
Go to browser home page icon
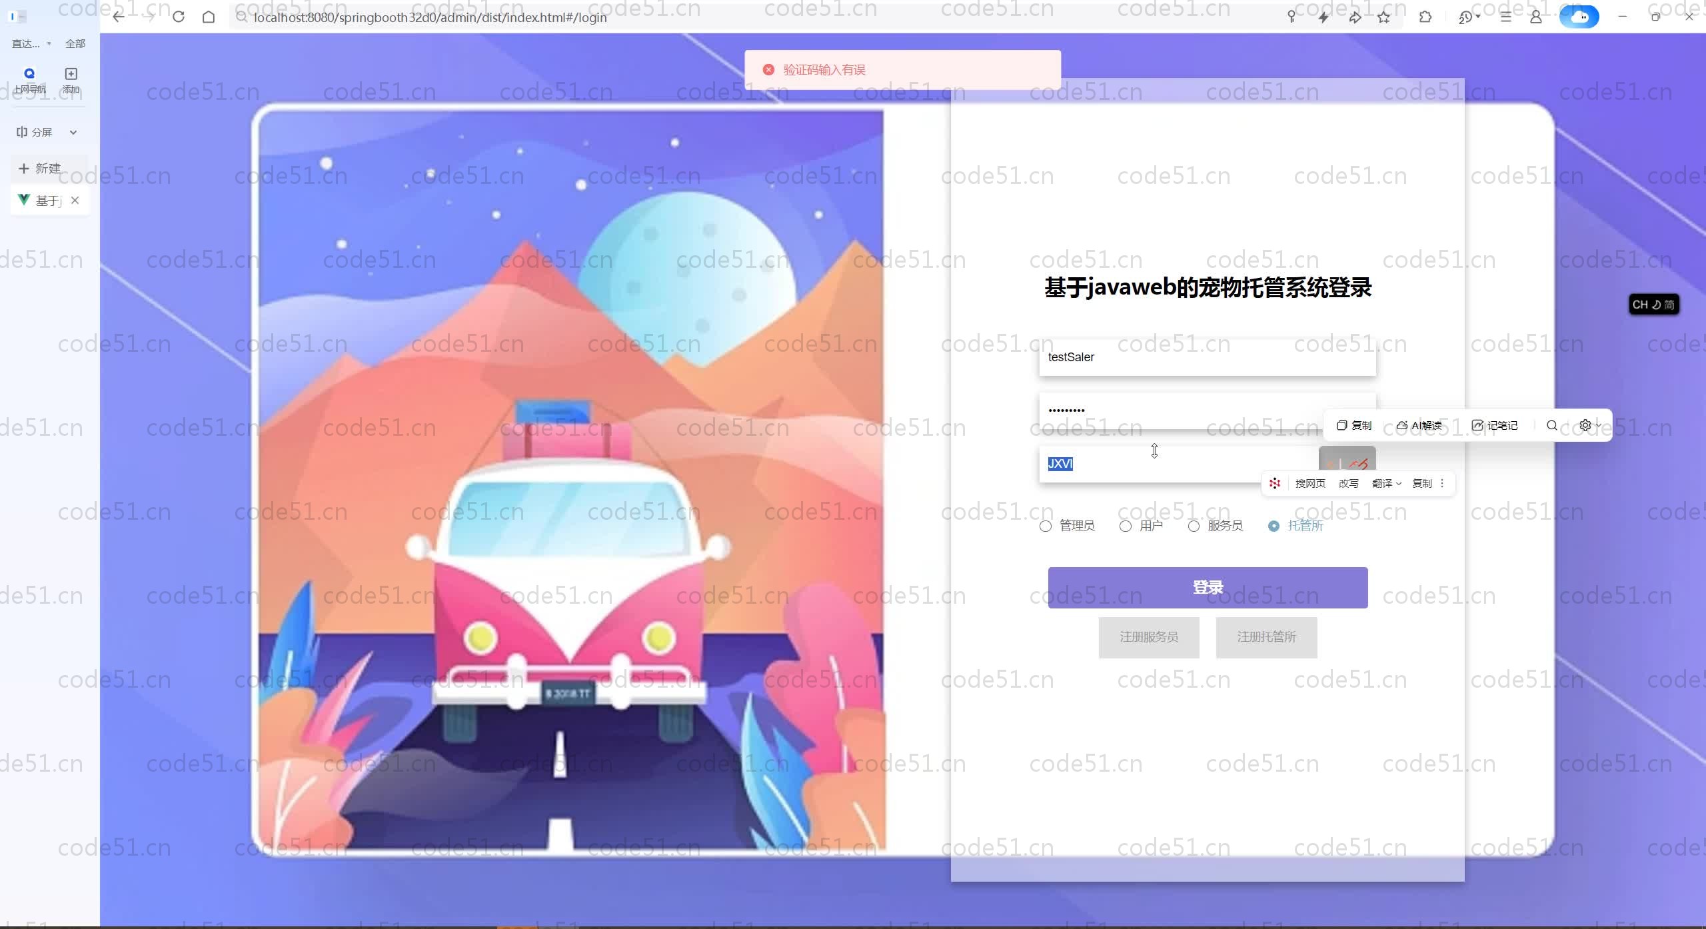click(x=209, y=17)
